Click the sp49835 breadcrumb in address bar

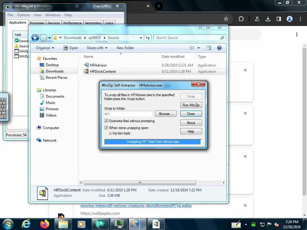pyautogui.click(x=94, y=38)
